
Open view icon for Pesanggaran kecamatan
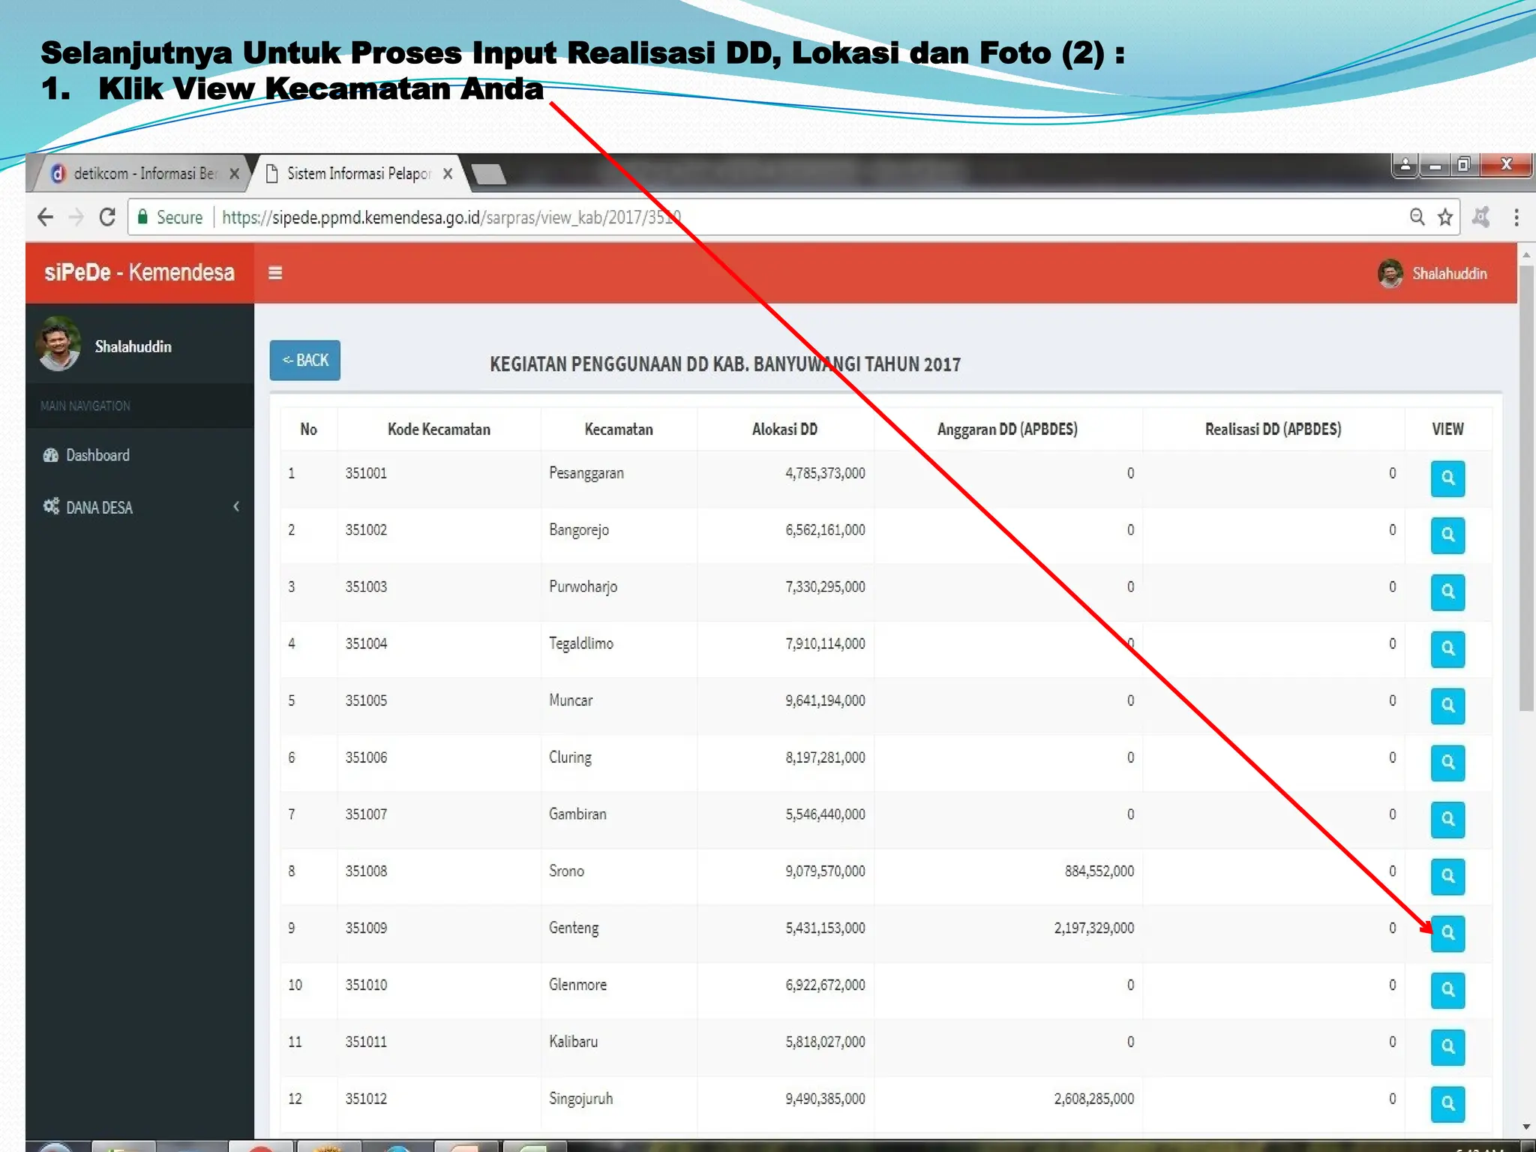pyautogui.click(x=1447, y=478)
